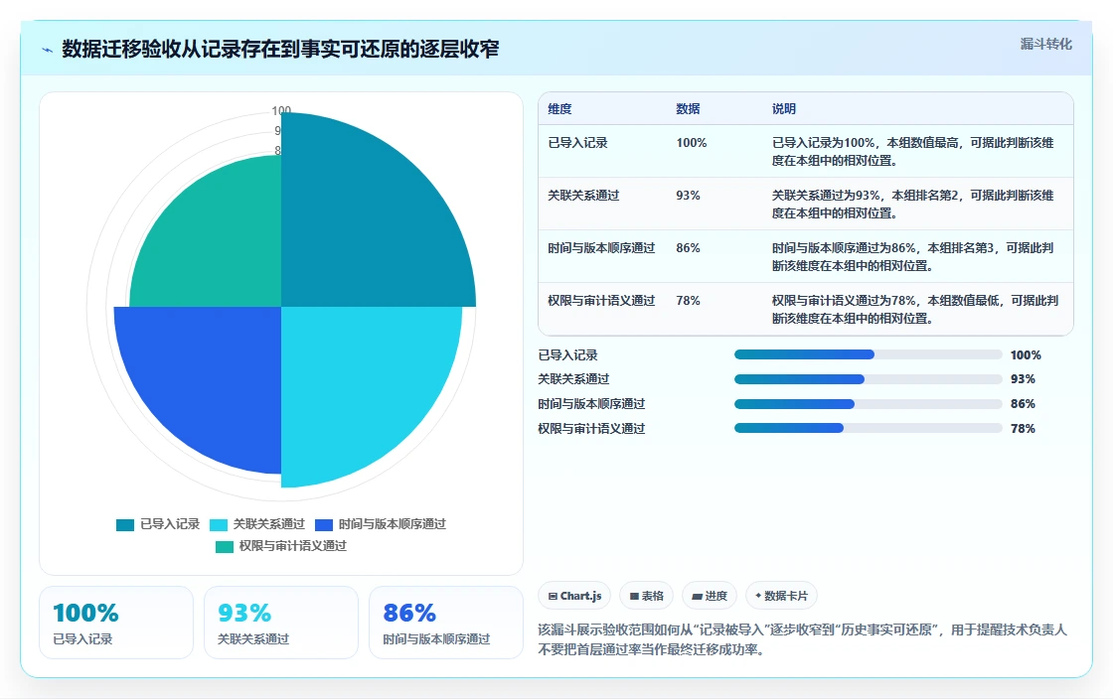Image resolution: width=1113 pixels, height=699 pixels.
Task: Click the 86% value in the table
Action: 688,248
